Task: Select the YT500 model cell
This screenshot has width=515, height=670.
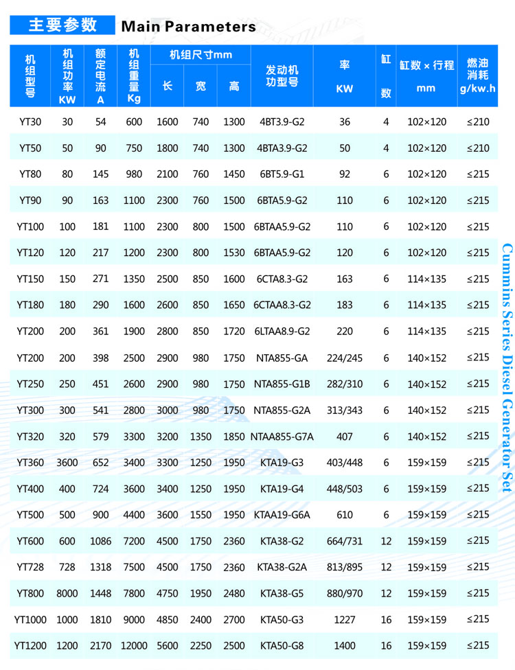Action: (30, 515)
